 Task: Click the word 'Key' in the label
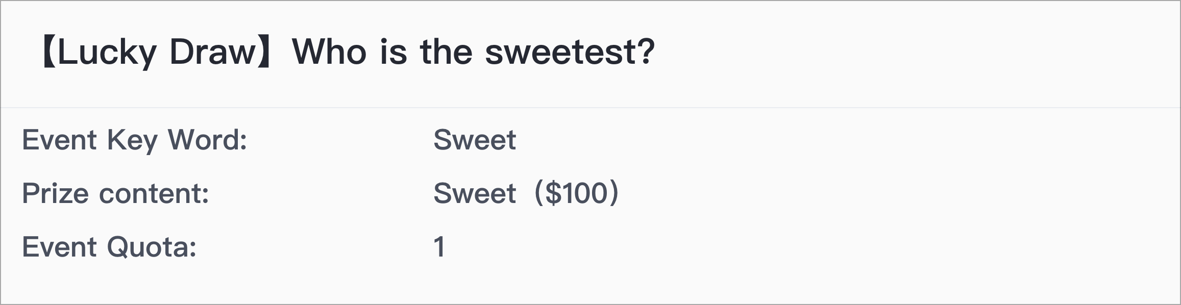[132, 140]
